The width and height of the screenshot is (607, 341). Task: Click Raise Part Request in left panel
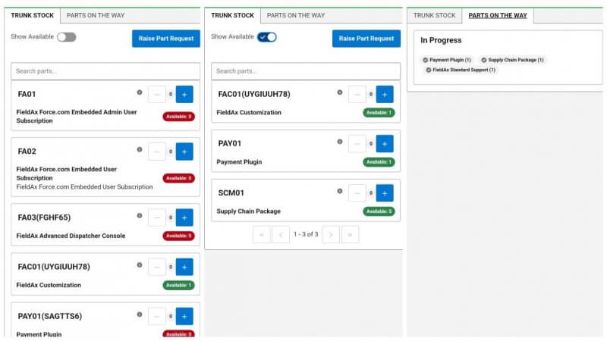166,39
